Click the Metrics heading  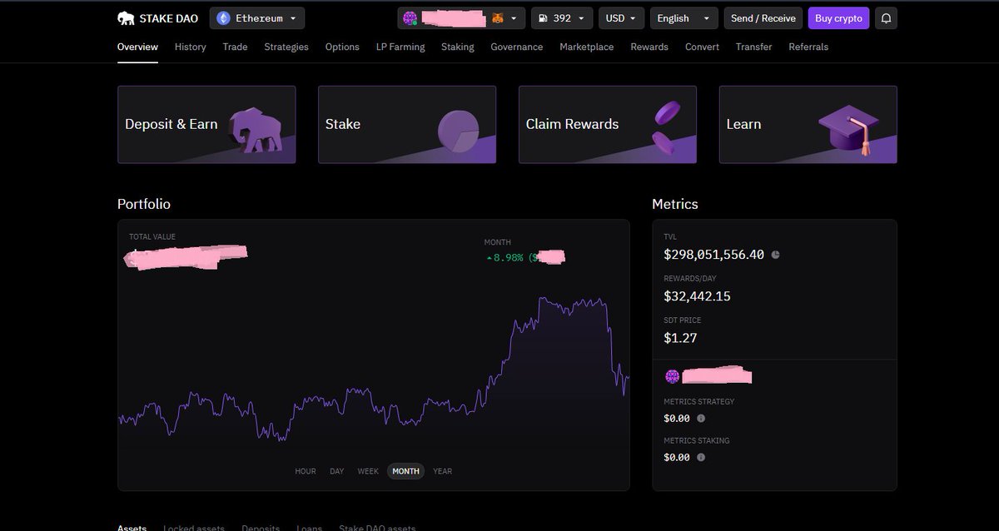[x=675, y=204]
